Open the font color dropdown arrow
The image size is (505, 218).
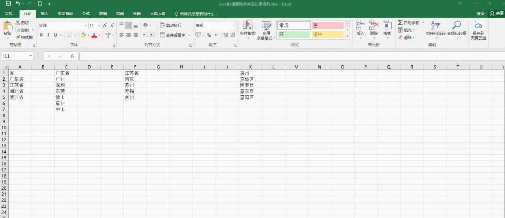tap(99, 35)
